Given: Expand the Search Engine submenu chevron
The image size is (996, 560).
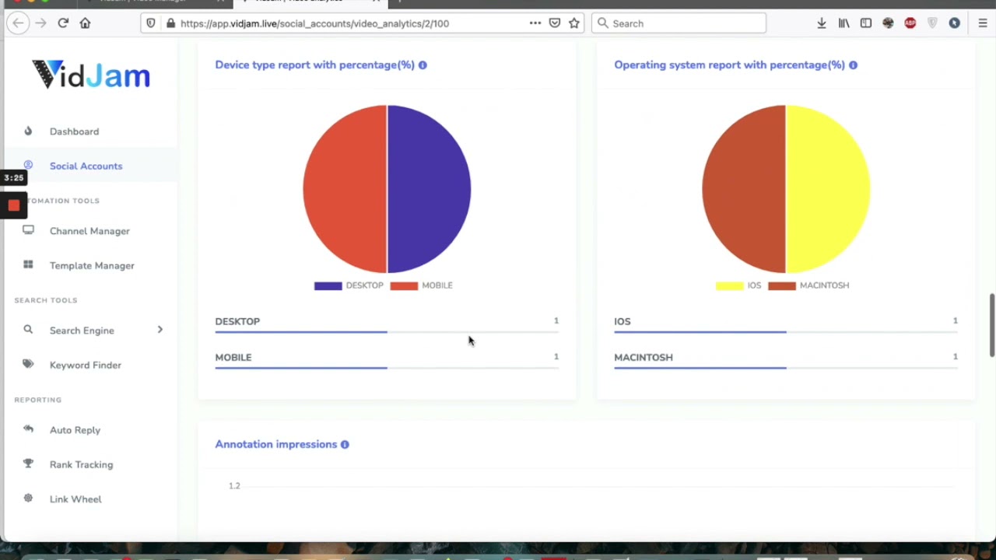Looking at the screenshot, I should [x=160, y=330].
